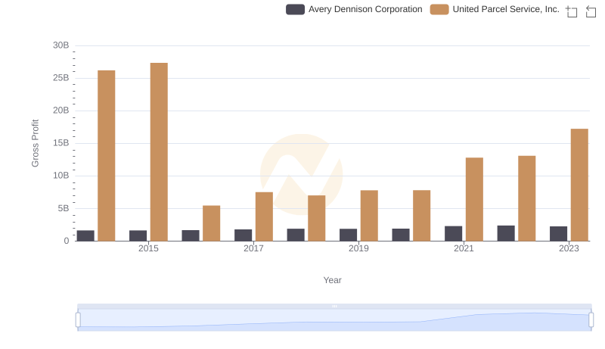This screenshot has height=349, width=605.
Task: Click the 2019 Avery Dennison bar
Action: [348, 235]
